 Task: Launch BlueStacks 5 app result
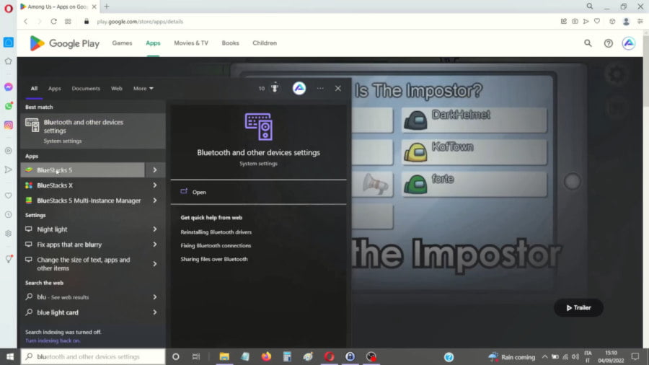[x=82, y=170]
